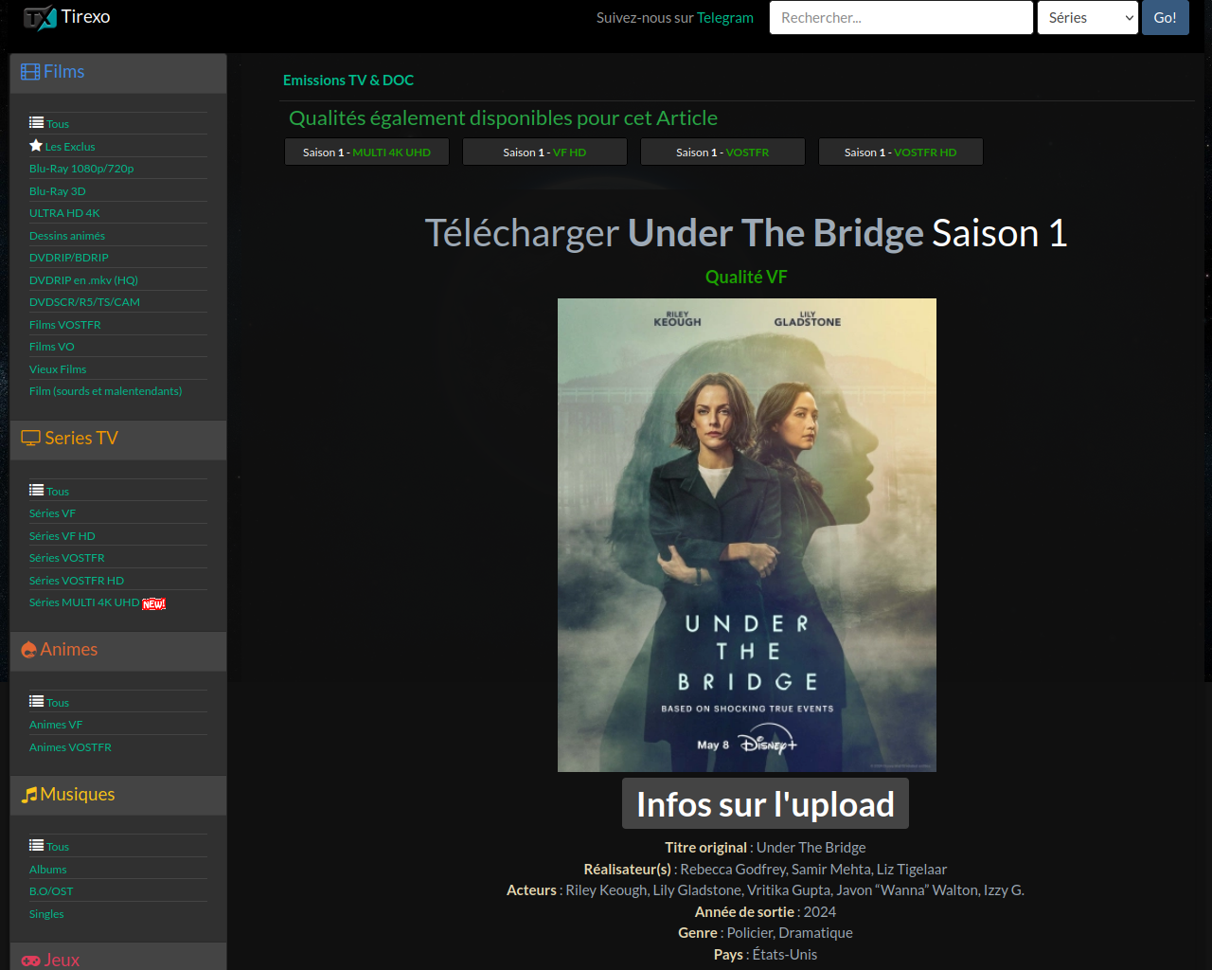Click the Genre value Policier, Dramatique

790,933
